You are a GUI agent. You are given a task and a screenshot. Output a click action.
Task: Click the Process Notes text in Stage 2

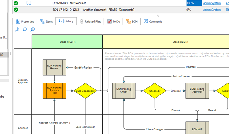click(167, 56)
